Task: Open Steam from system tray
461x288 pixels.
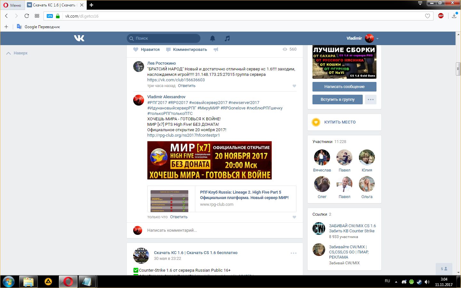Action: coord(419,282)
